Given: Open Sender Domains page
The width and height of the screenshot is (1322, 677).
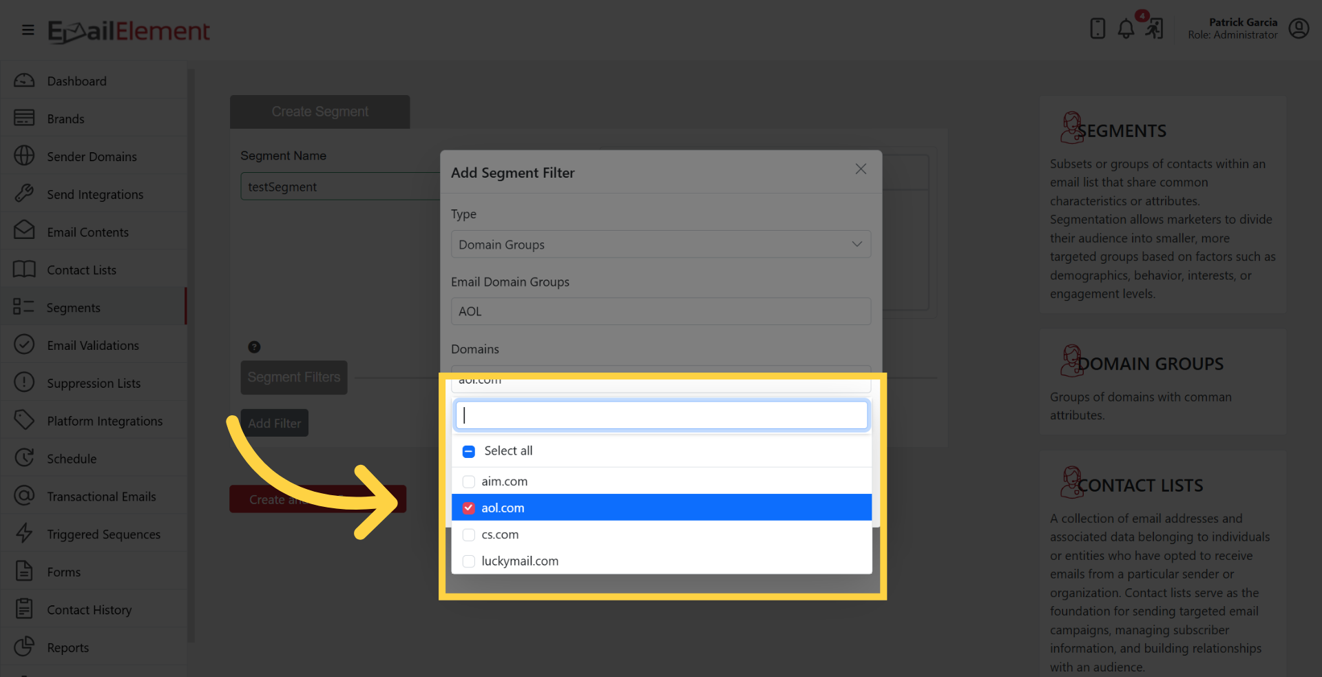Looking at the screenshot, I should (92, 157).
